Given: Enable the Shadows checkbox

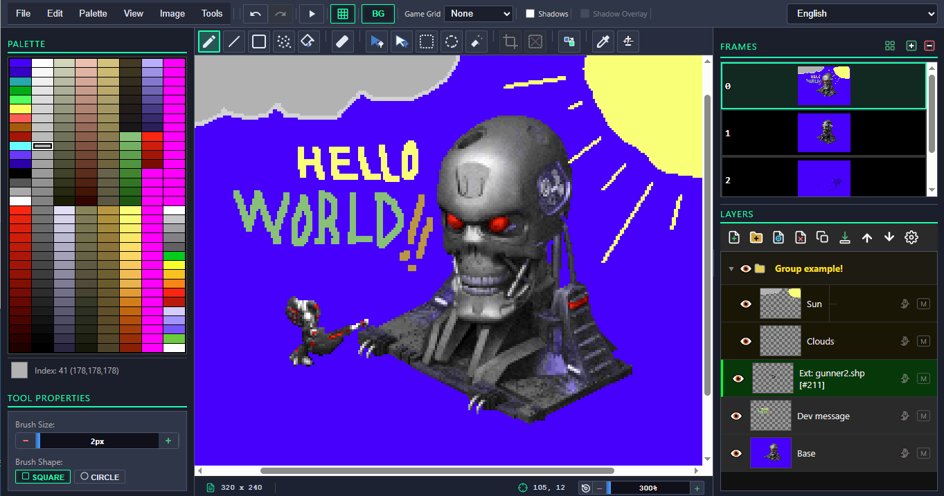Looking at the screenshot, I should [531, 14].
